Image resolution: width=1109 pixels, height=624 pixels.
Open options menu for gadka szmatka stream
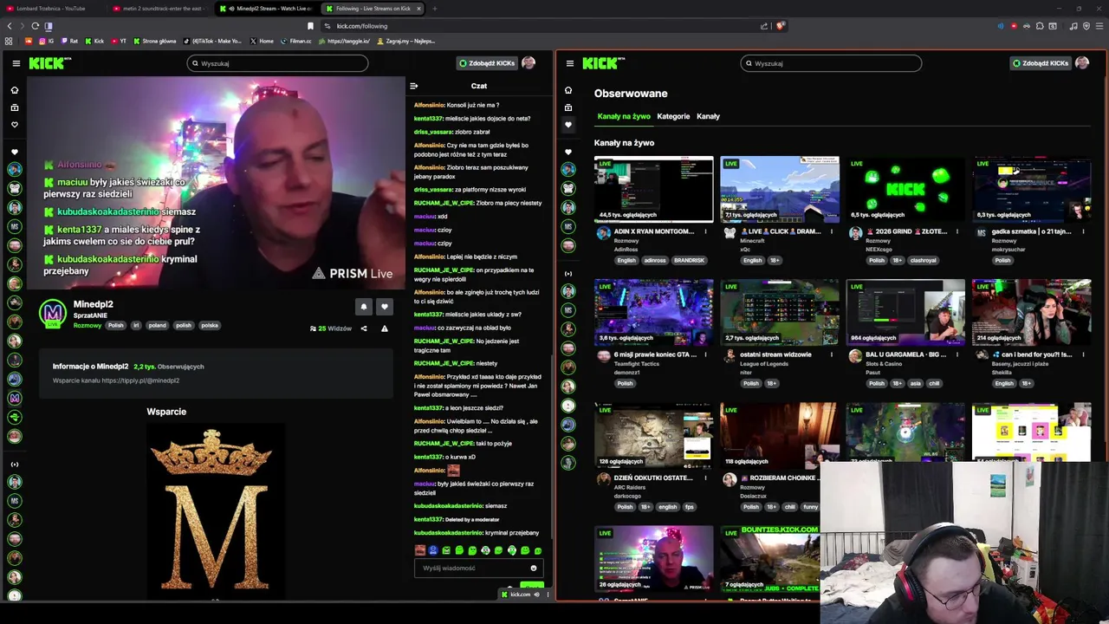pos(1083,231)
